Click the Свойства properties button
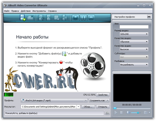Screen dimensions: 156x121 [x=103, y=95]
